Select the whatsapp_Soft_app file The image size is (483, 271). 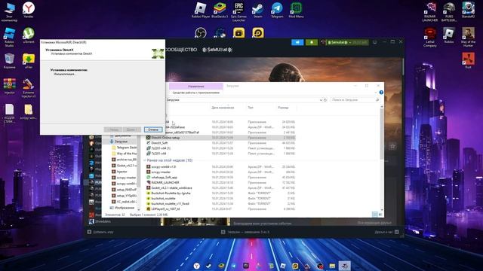(165, 178)
